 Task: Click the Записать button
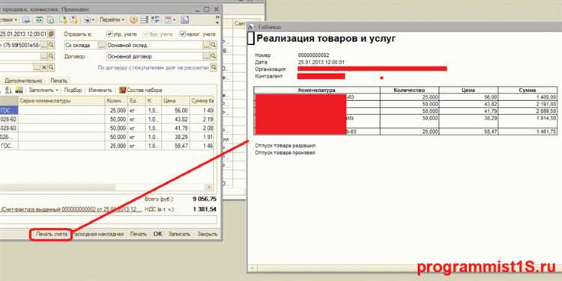tap(179, 234)
